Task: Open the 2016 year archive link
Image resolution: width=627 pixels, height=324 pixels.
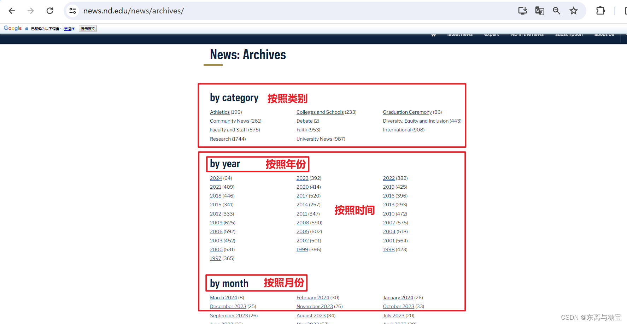Action: [389, 196]
